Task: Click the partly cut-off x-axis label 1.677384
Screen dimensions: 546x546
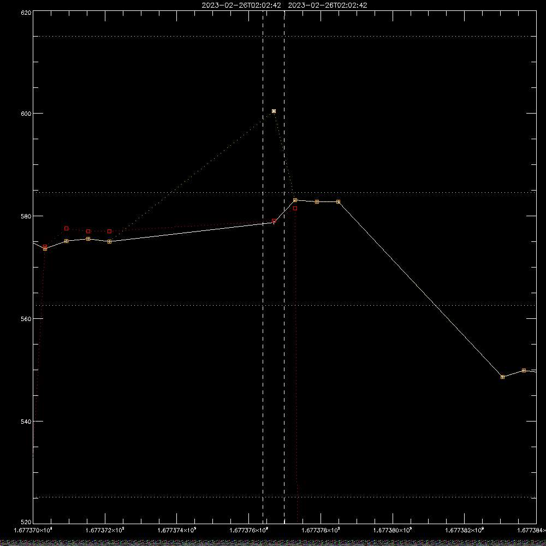Action: point(531,530)
